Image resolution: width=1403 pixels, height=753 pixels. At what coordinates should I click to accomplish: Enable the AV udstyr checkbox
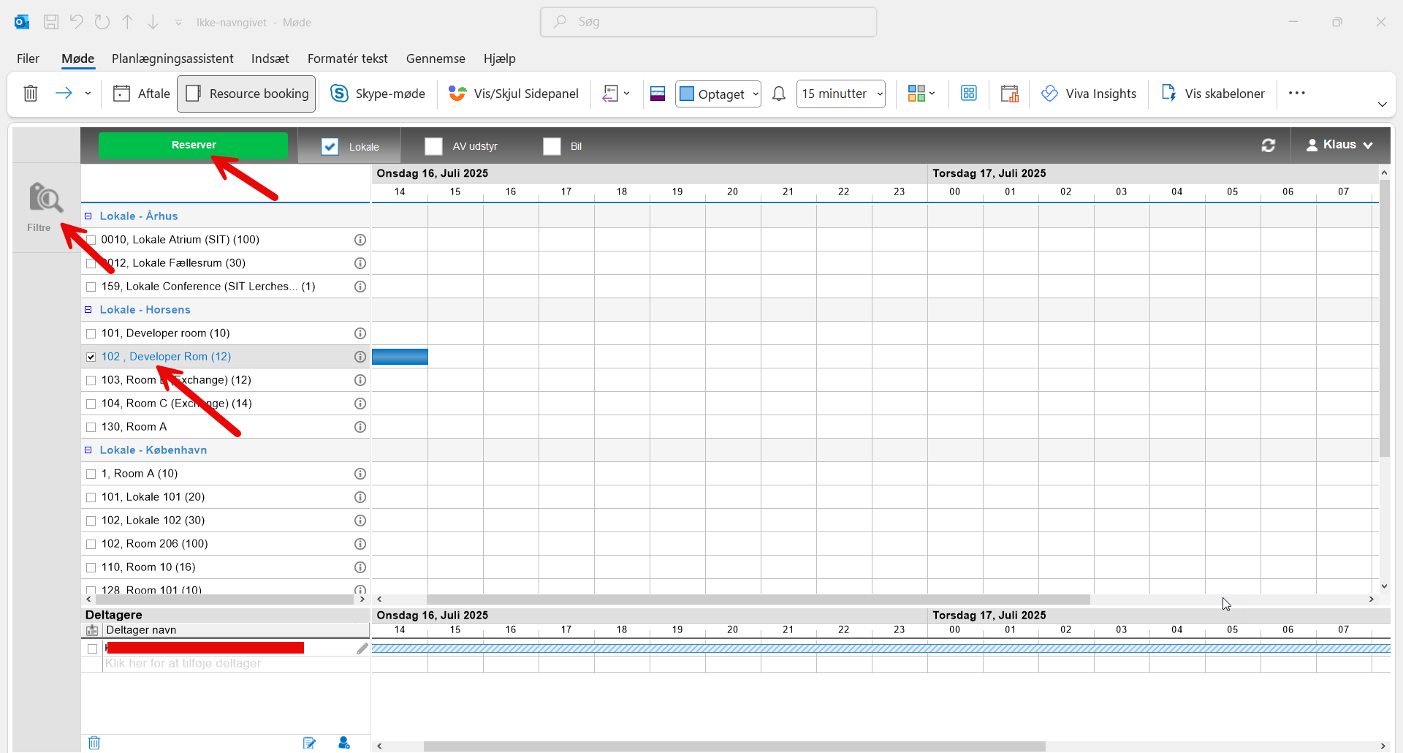[433, 146]
